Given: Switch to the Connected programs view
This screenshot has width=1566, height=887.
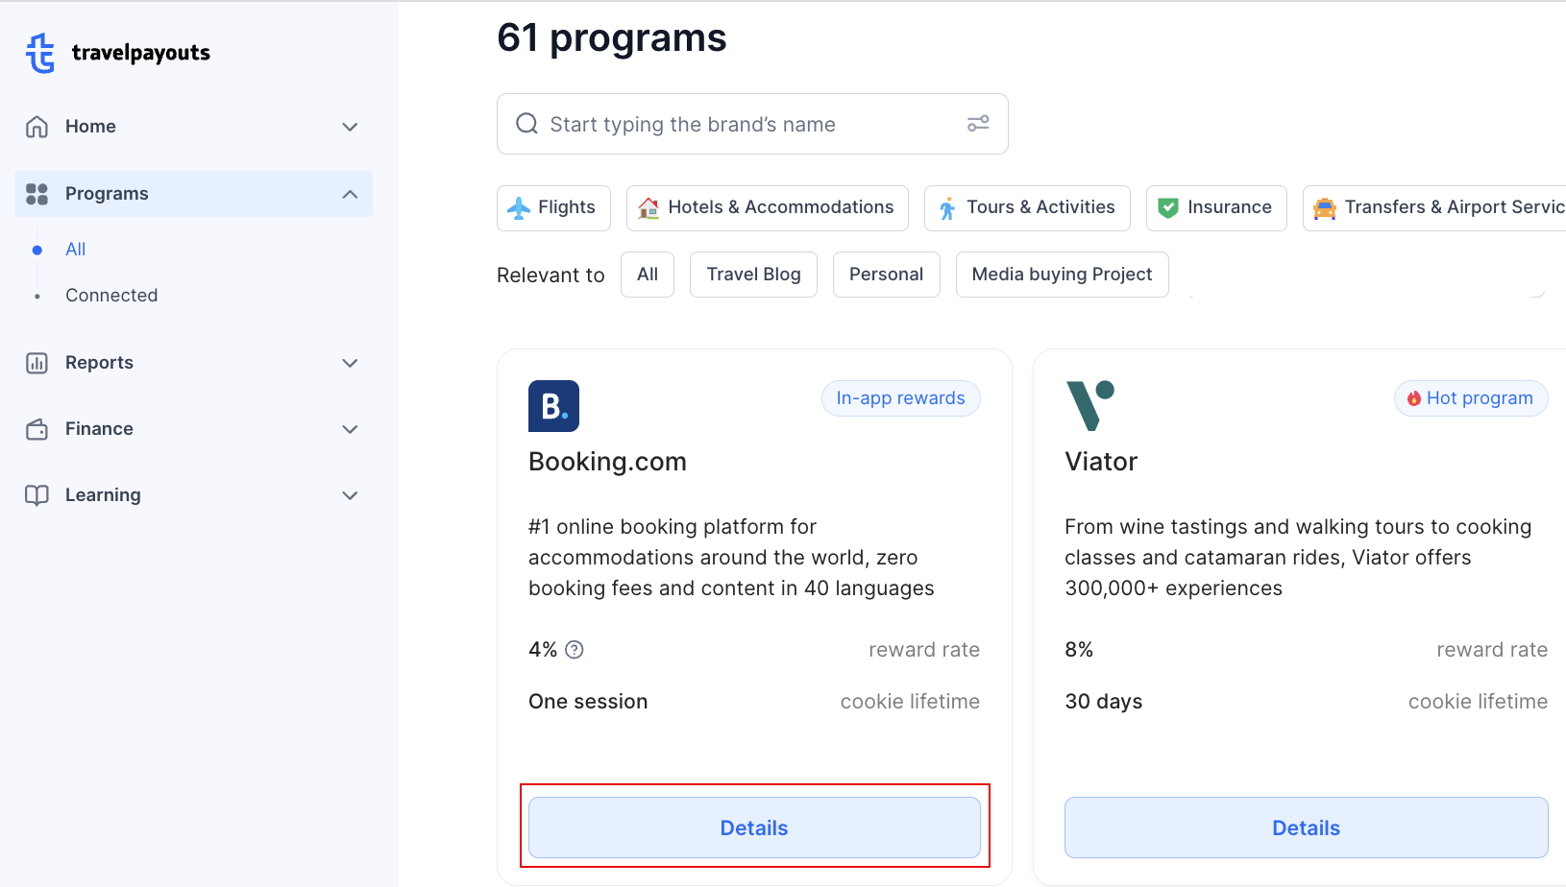Looking at the screenshot, I should click(x=111, y=295).
